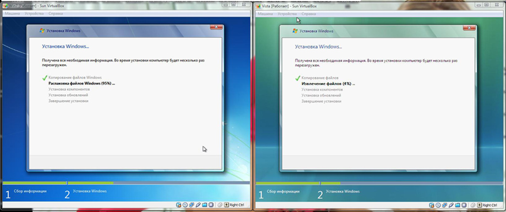Screen dimensions: 506x212
Task: Click the network adapters icon in Win7 VM status bar
Action: [192, 205]
